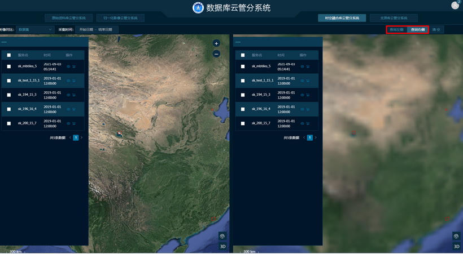Switch left map to 3D mode
463x254 pixels.
222,246
